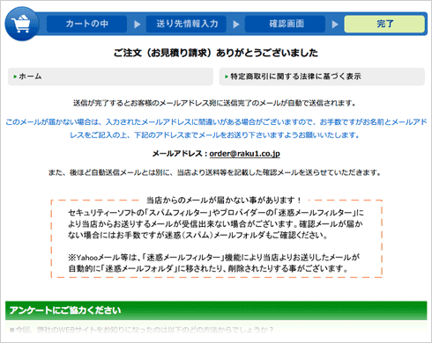Click the セキュリティーソフトの「スパムフィルター」 line
432x343 pixels.
pos(216,213)
